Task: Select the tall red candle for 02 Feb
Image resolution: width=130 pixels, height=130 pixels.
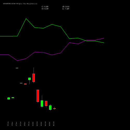Action: [x=38, y=96]
